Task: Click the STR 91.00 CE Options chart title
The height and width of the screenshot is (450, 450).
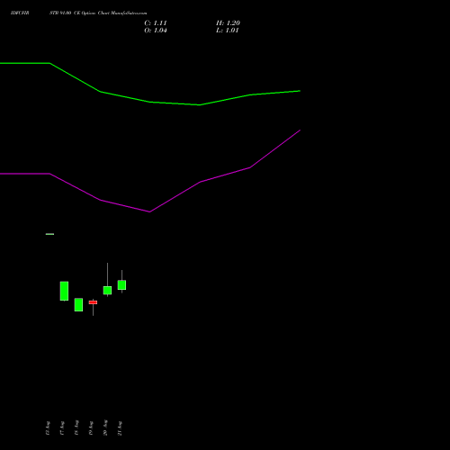Action: (x=98, y=13)
